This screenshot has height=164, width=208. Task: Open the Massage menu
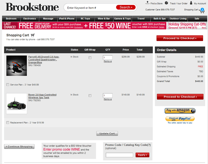(x=48, y=18)
